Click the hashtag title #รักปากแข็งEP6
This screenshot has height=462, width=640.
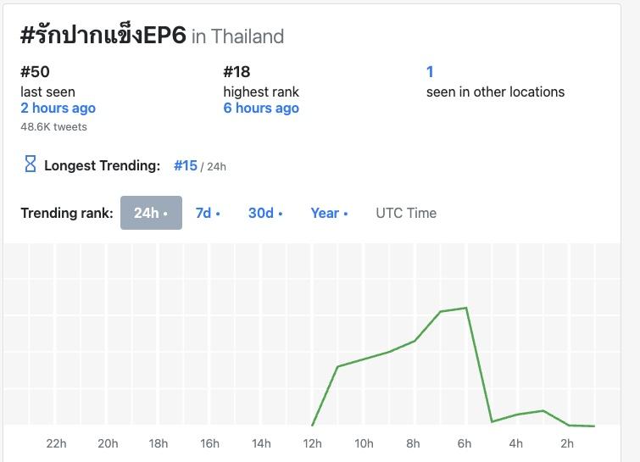pyautogui.click(x=103, y=35)
